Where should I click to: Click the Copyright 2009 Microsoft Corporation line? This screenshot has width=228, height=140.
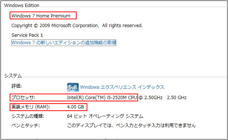(77, 26)
